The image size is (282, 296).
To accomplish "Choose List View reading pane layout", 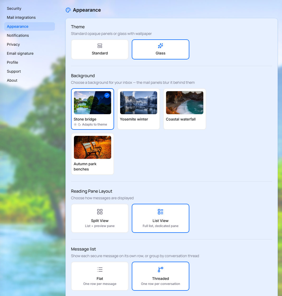I will tap(161, 218).
